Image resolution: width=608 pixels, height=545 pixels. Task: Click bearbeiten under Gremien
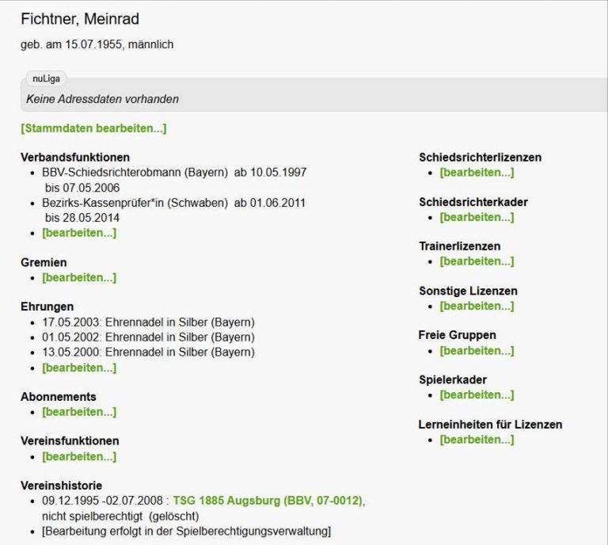79,277
